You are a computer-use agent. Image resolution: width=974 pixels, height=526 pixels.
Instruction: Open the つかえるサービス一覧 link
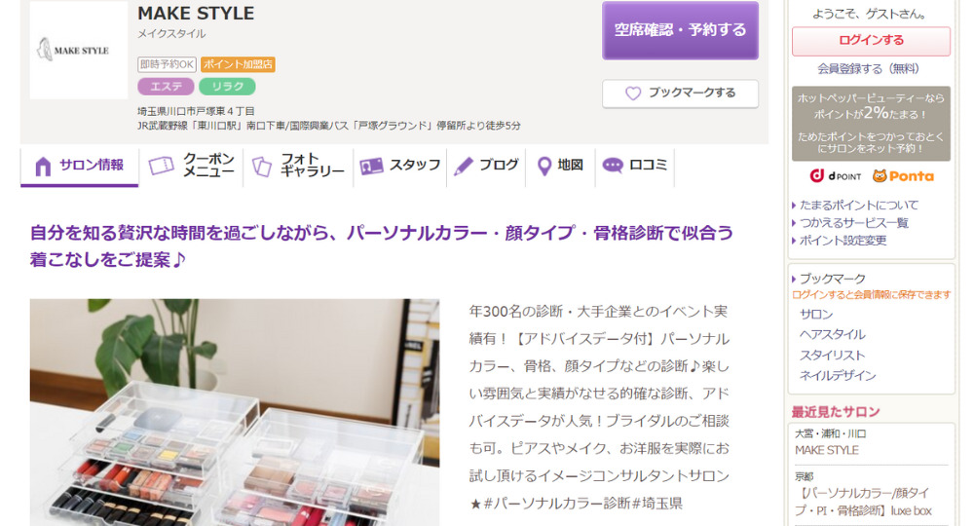click(x=853, y=222)
